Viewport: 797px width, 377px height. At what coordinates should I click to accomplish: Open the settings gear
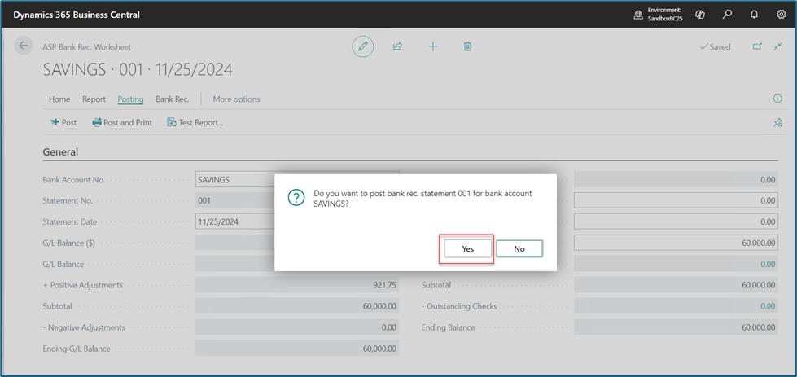[x=782, y=15]
